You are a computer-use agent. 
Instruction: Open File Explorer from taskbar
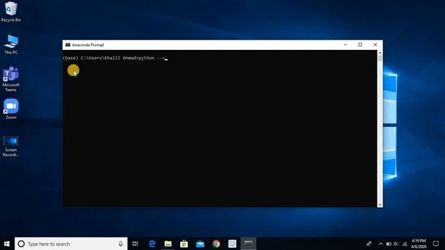[x=168, y=244]
